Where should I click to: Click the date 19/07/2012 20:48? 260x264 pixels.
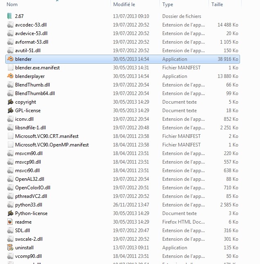tap(131, 128)
